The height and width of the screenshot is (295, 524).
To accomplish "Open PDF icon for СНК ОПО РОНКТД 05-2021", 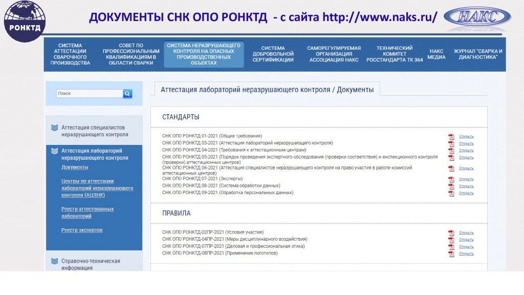I will (451, 158).
